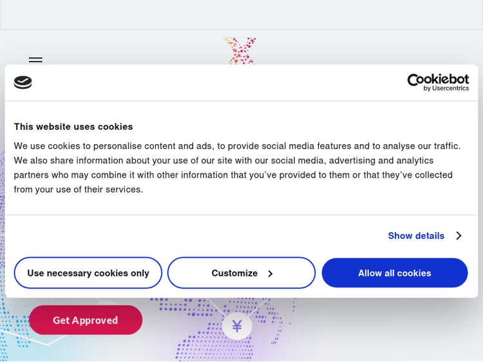Click the arrow inside the Customize button
The height and width of the screenshot is (362, 483).
pos(270,274)
